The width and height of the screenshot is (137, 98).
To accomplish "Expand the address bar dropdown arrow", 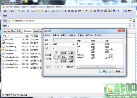I will point(131,21).
